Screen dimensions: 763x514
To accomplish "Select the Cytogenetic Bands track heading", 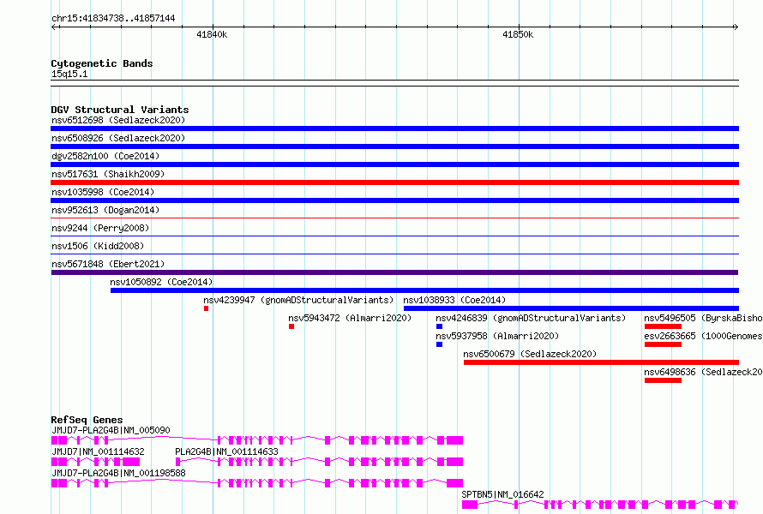I will [102, 63].
